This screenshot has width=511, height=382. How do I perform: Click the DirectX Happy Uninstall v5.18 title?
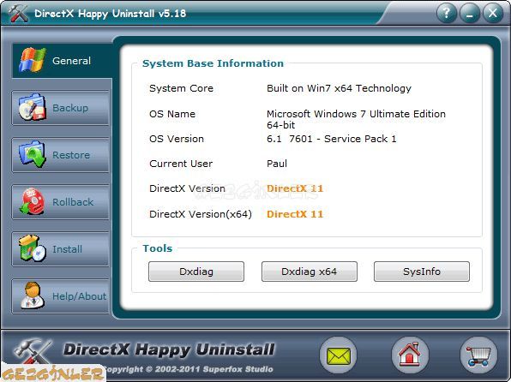(110, 14)
